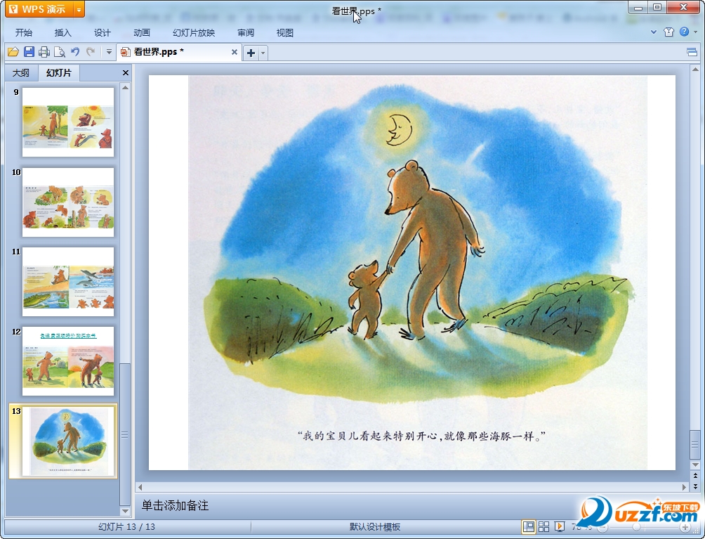Close the slide thumbnail pane
The image size is (705, 539).
pyautogui.click(x=126, y=73)
